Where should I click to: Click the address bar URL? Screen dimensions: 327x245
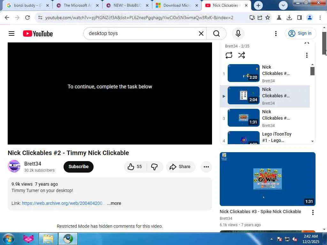139,18
